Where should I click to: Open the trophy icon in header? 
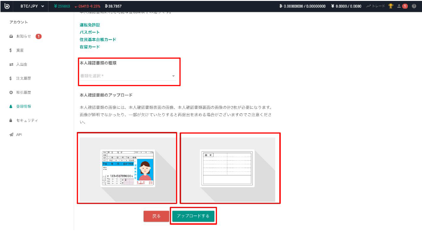tap(391, 6)
